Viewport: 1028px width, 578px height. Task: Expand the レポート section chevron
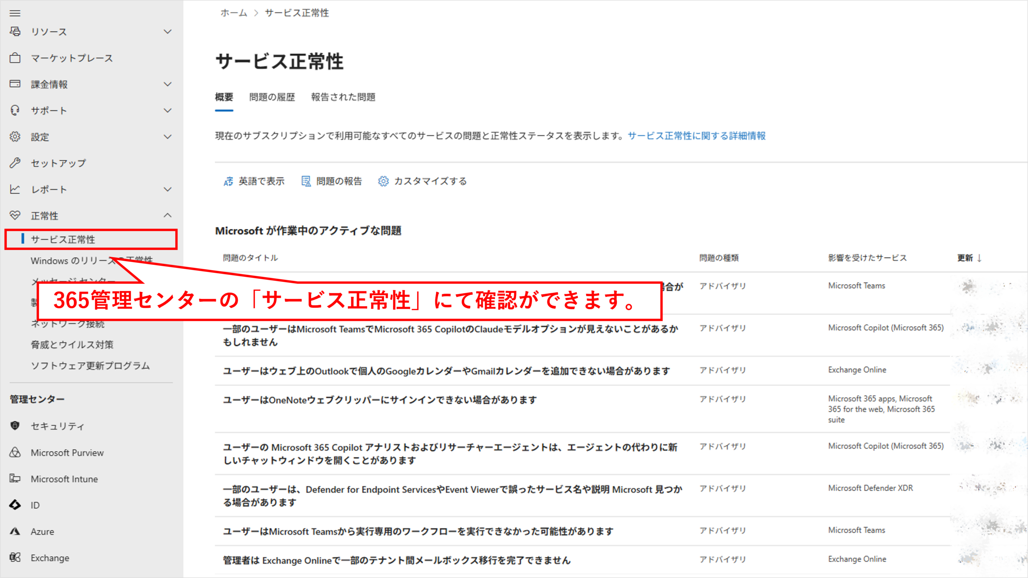(x=168, y=189)
